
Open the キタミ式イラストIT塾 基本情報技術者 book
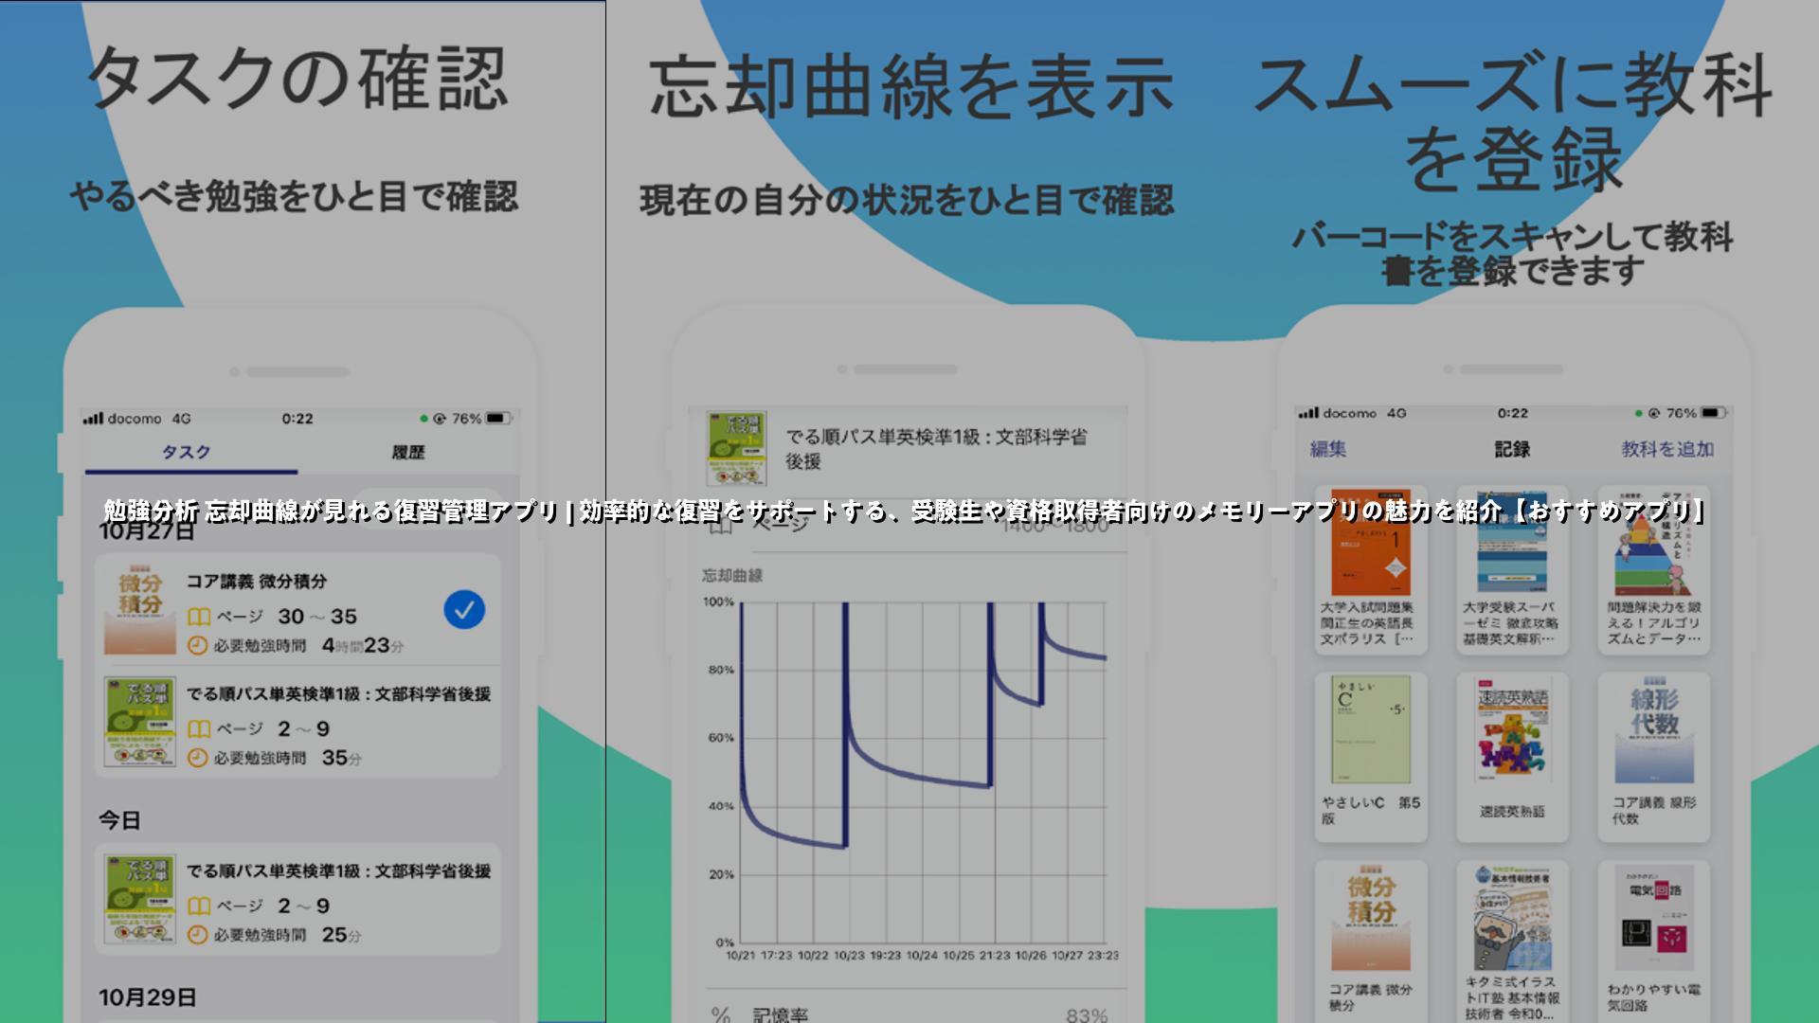click(1512, 941)
